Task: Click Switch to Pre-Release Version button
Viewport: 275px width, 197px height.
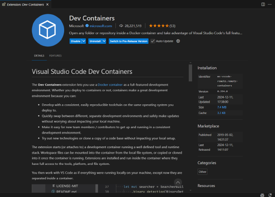Action: [129, 41]
